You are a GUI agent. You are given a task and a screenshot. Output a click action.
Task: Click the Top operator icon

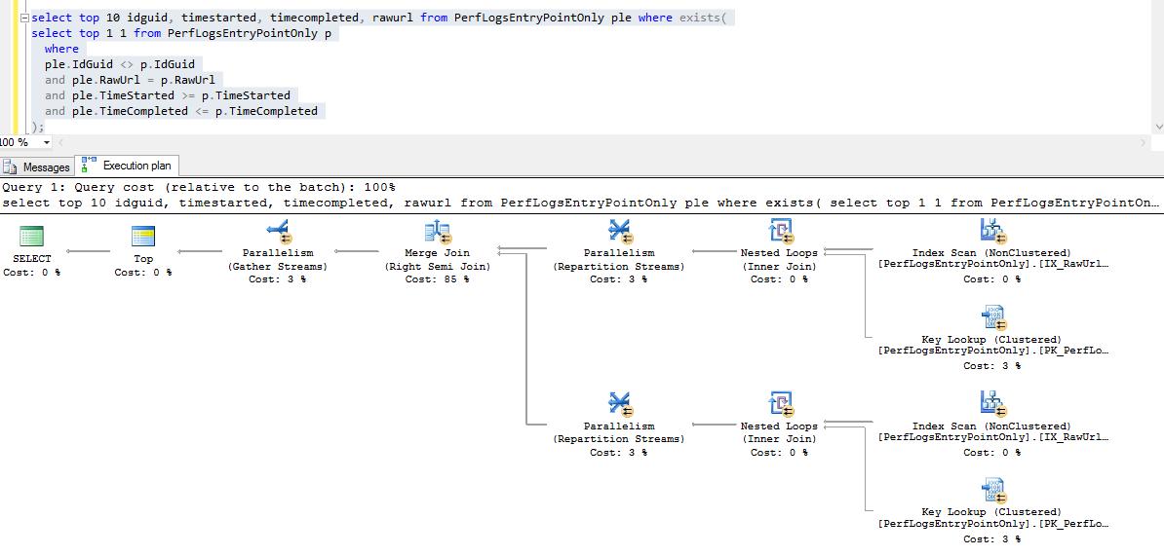pyautogui.click(x=142, y=237)
